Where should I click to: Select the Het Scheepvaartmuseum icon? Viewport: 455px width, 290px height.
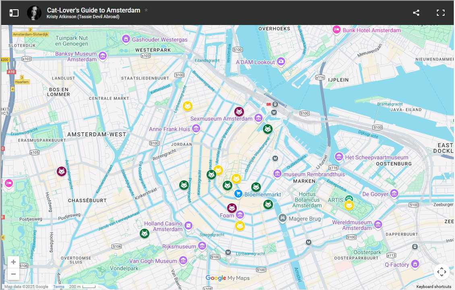pyautogui.click(x=339, y=156)
